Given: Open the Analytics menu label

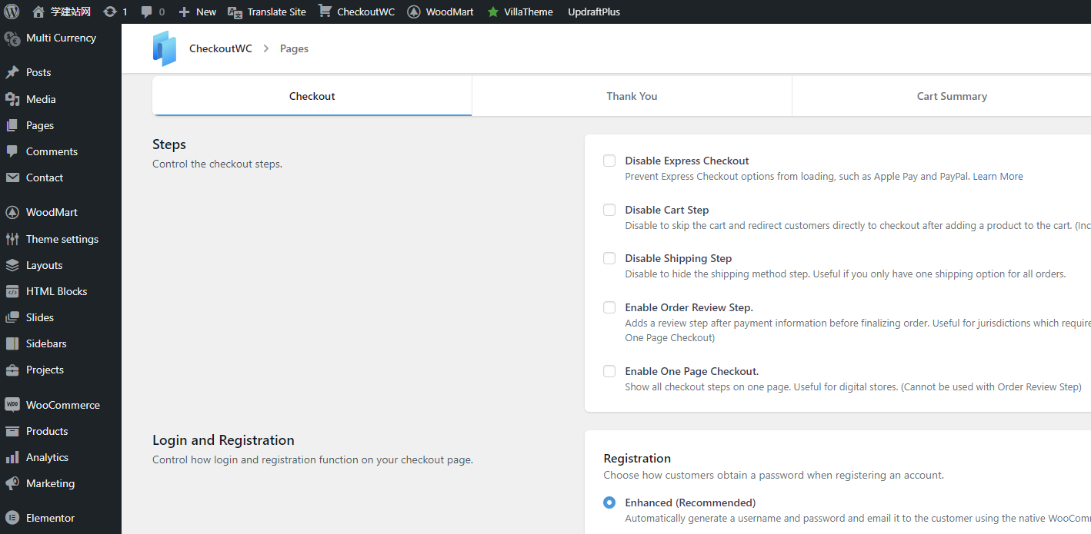Looking at the screenshot, I should click(x=47, y=457).
